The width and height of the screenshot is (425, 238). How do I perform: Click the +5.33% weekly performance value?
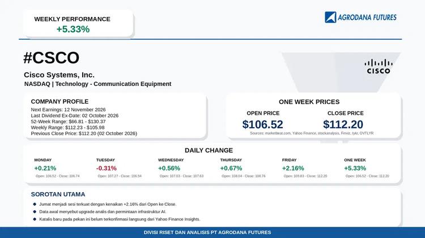[x=73, y=29]
